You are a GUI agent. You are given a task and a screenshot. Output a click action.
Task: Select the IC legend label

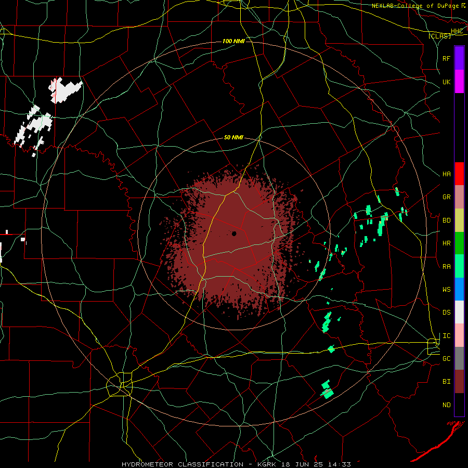click(x=446, y=336)
